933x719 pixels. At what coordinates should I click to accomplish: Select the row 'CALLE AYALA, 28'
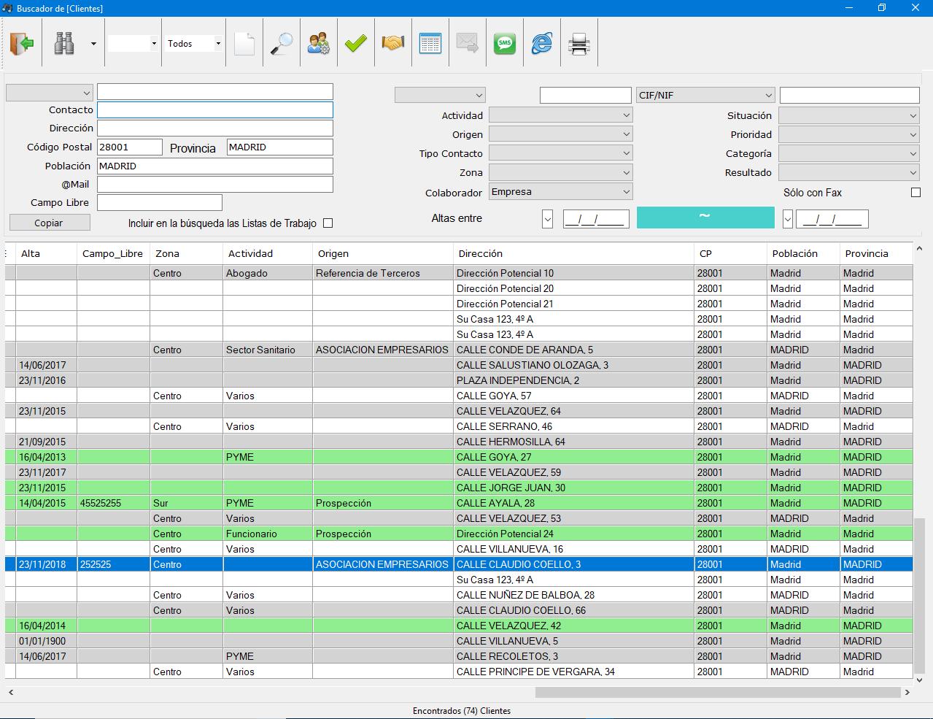(x=459, y=503)
